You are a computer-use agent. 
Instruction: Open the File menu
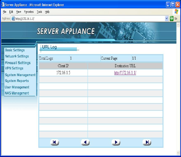coord(4,12)
